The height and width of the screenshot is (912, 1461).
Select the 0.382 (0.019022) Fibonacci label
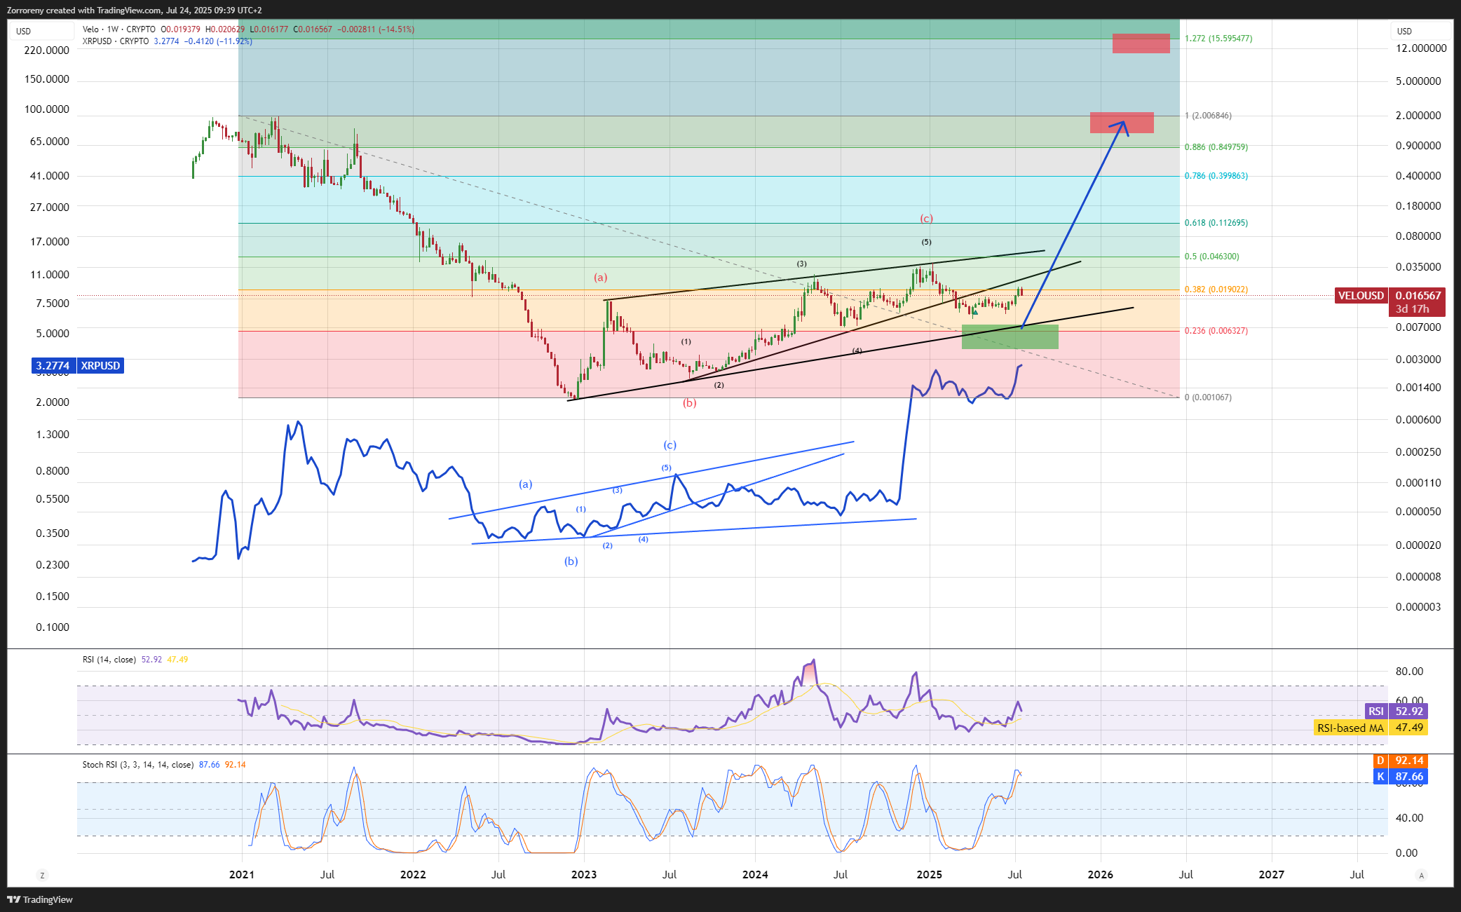1216,290
